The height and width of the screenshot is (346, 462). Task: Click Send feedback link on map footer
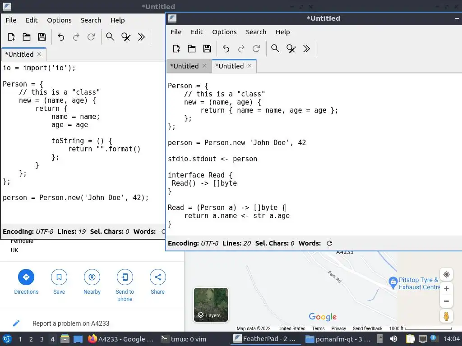point(367,328)
